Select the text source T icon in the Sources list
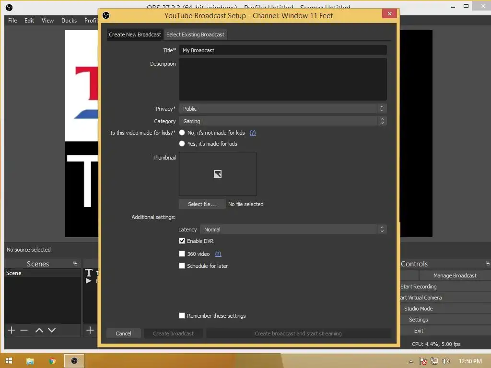This screenshot has width=491, height=368. click(89, 273)
